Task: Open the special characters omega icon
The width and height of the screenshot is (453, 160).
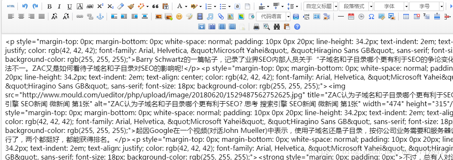Action: tap(371, 17)
